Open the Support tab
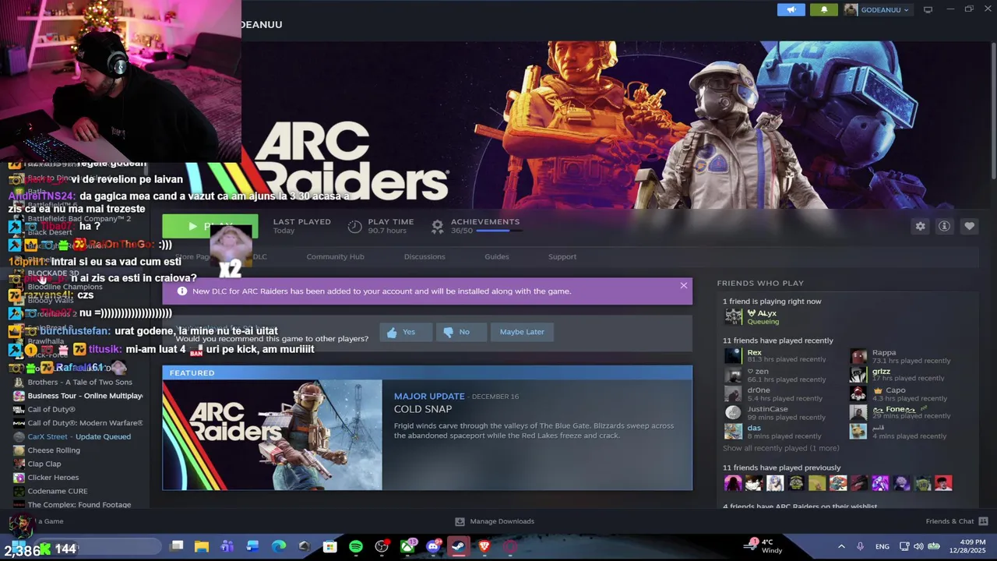Viewport: 997px width, 561px height. [x=562, y=256]
